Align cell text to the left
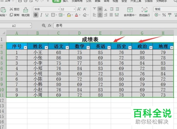 click(95, 15)
